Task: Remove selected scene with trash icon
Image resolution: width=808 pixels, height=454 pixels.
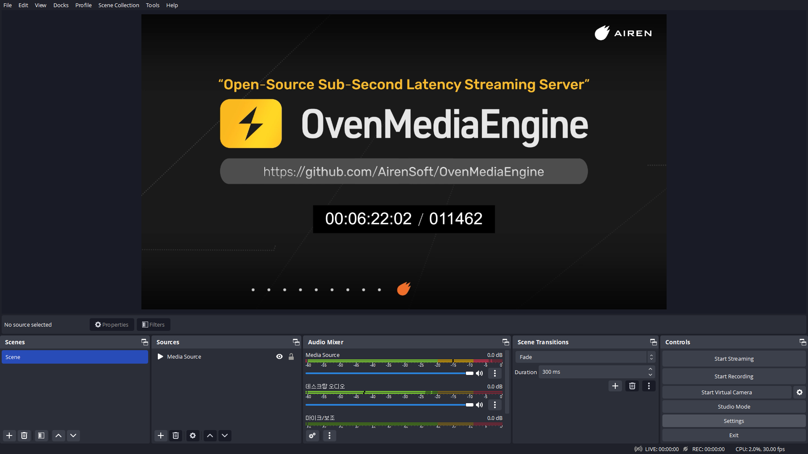Action: (24, 436)
